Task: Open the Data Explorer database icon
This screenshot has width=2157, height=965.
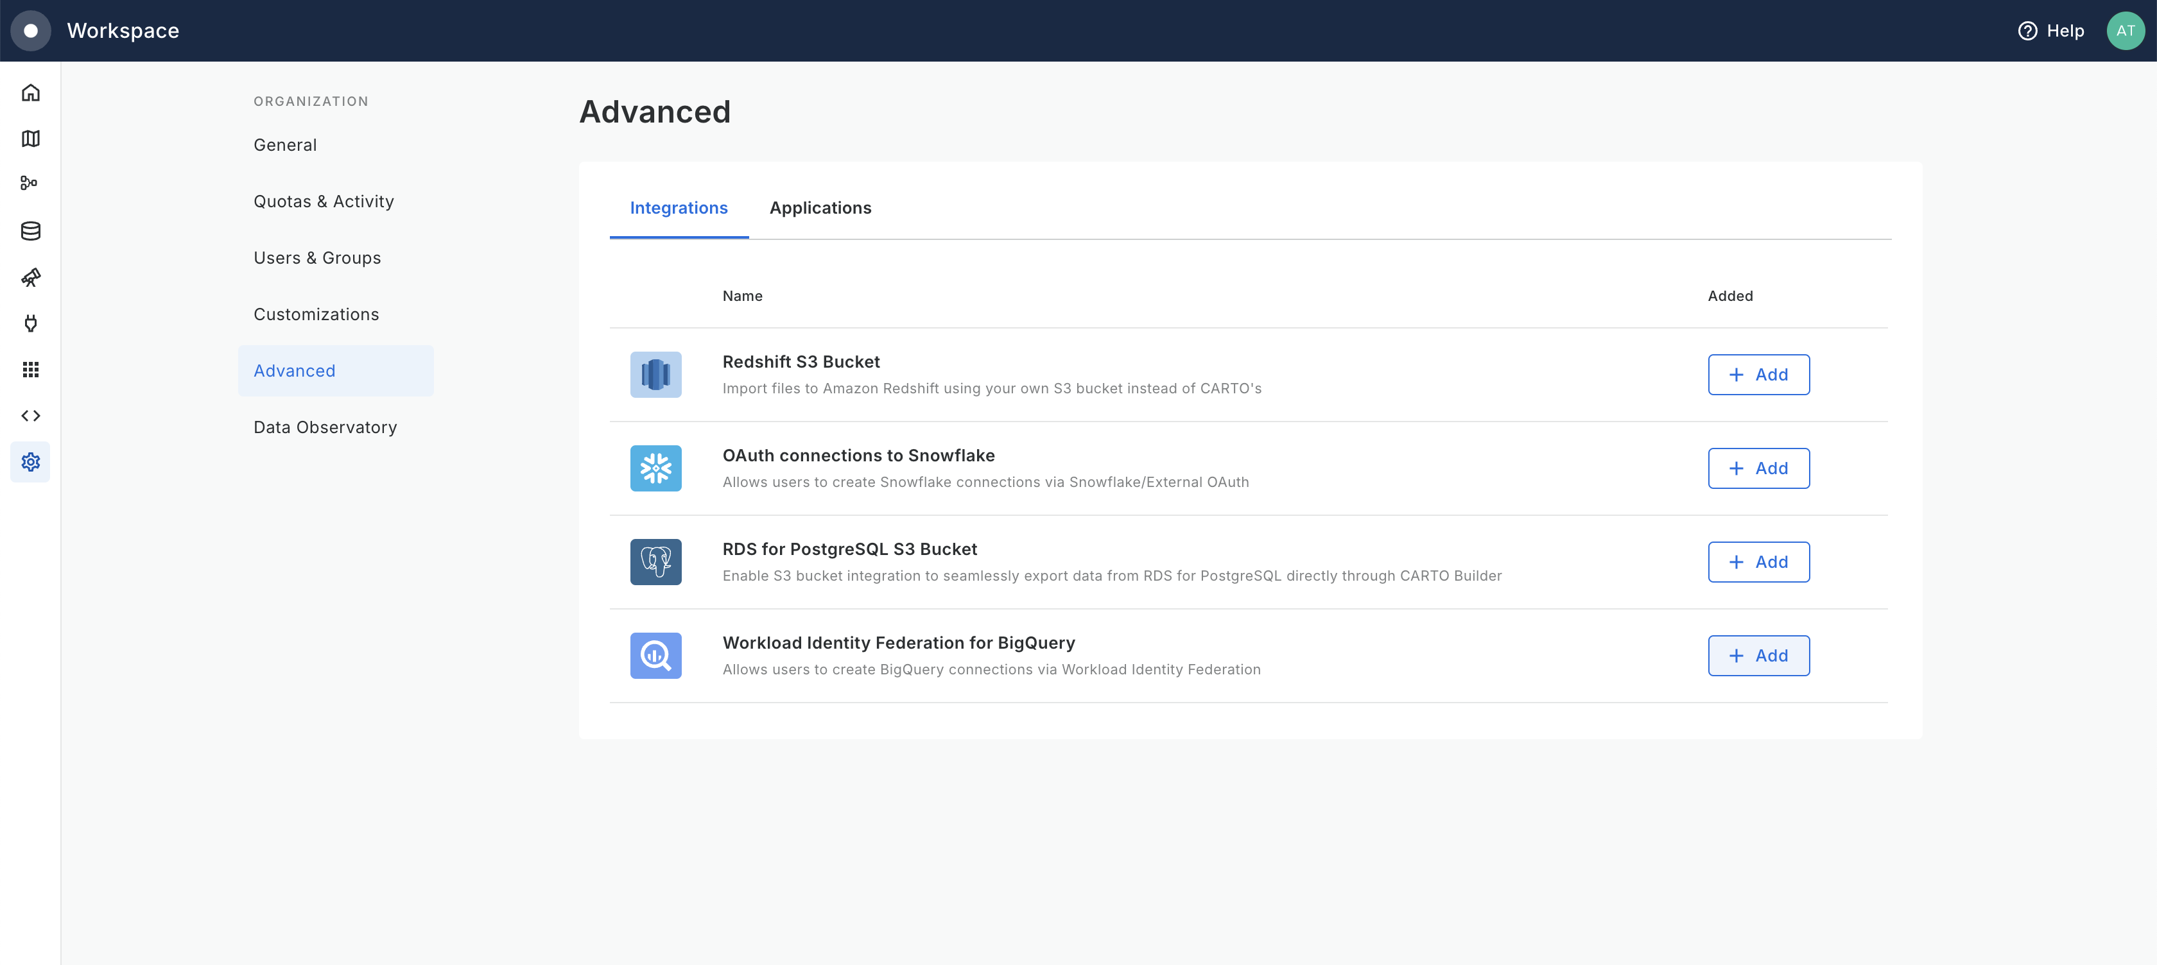Action: point(31,231)
